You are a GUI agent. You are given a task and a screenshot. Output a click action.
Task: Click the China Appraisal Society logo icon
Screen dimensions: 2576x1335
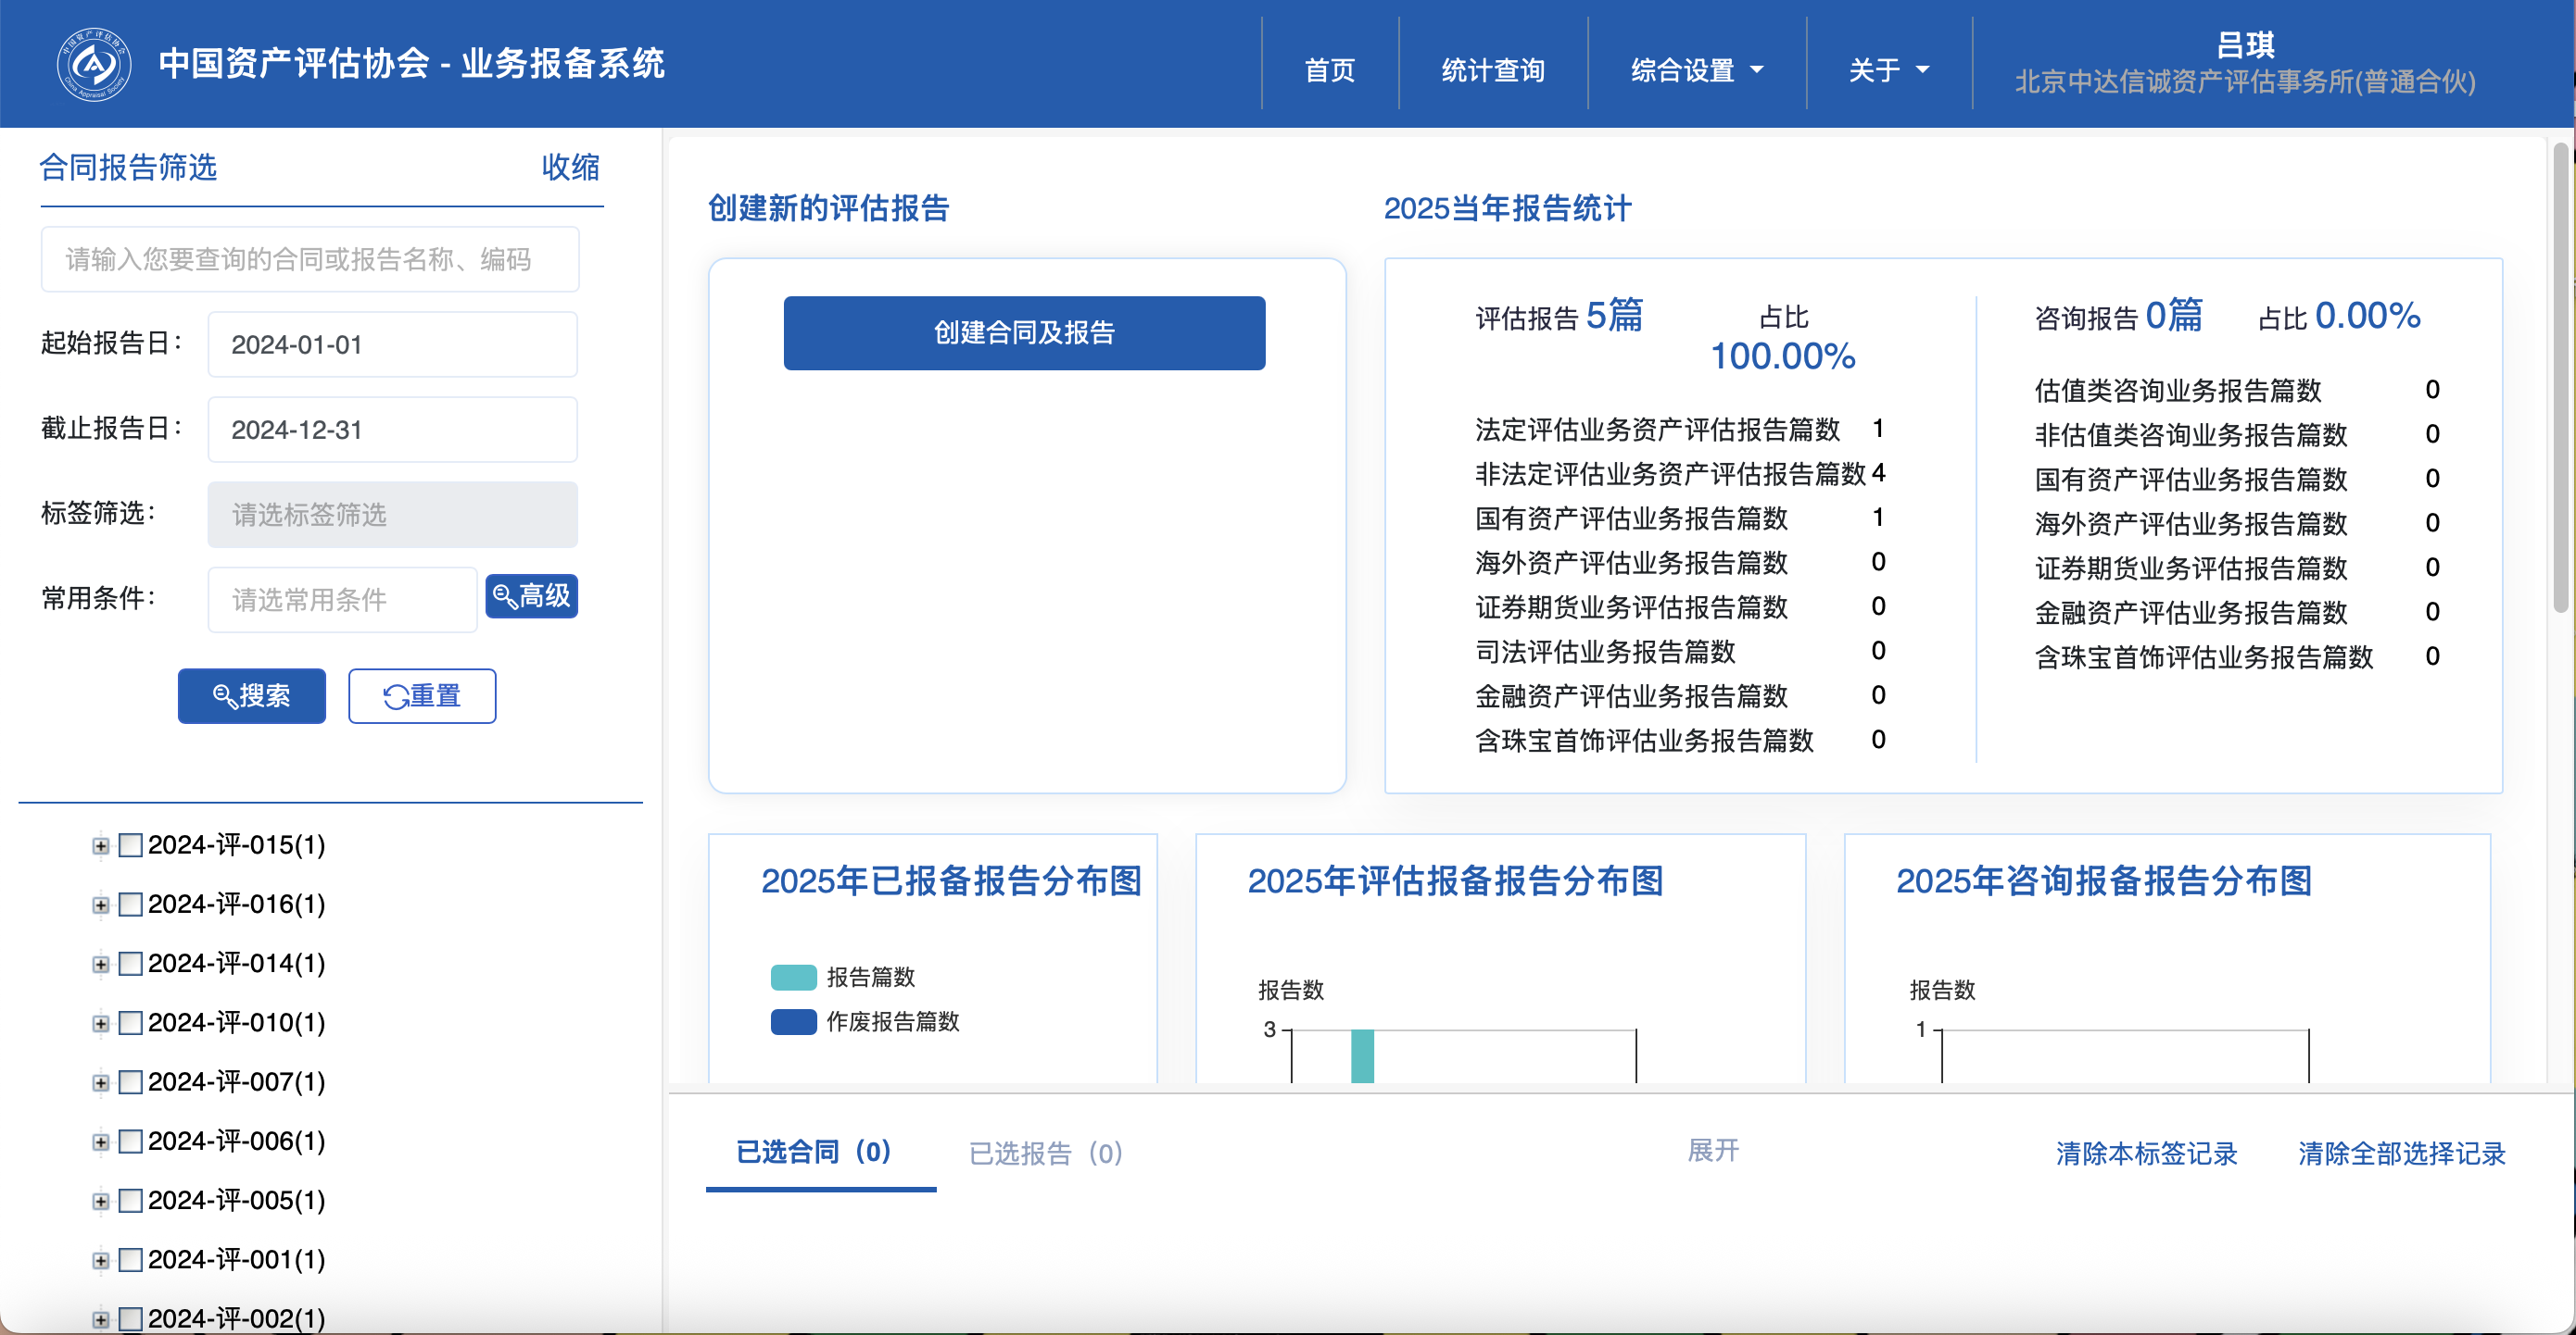click(93, 64)
